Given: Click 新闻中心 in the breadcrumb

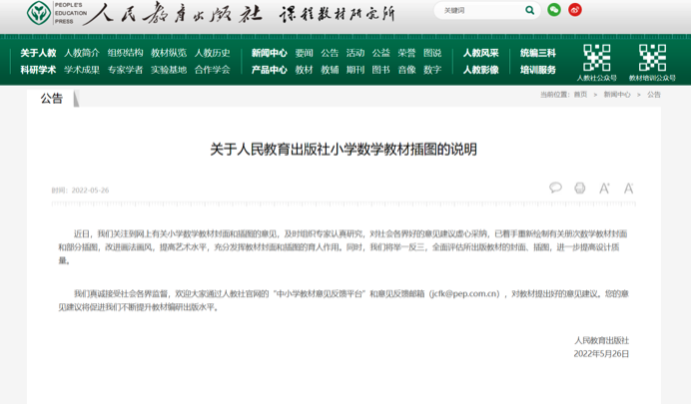Looking at the screenshot, I should 616,95.
